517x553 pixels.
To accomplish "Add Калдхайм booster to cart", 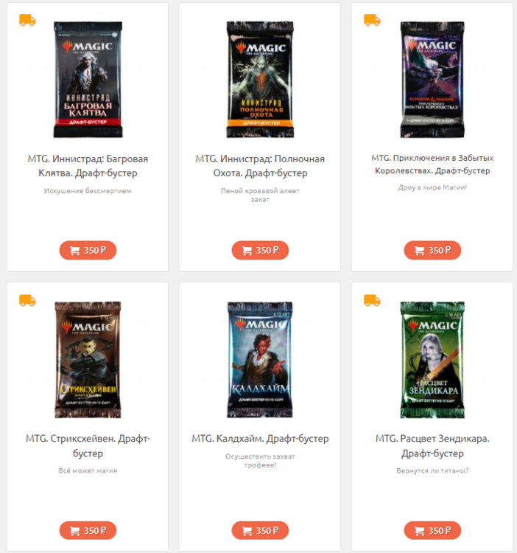I will point(260,530).
